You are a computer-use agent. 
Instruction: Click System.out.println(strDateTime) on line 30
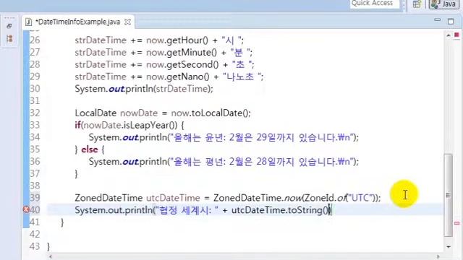tap(144, 89)
